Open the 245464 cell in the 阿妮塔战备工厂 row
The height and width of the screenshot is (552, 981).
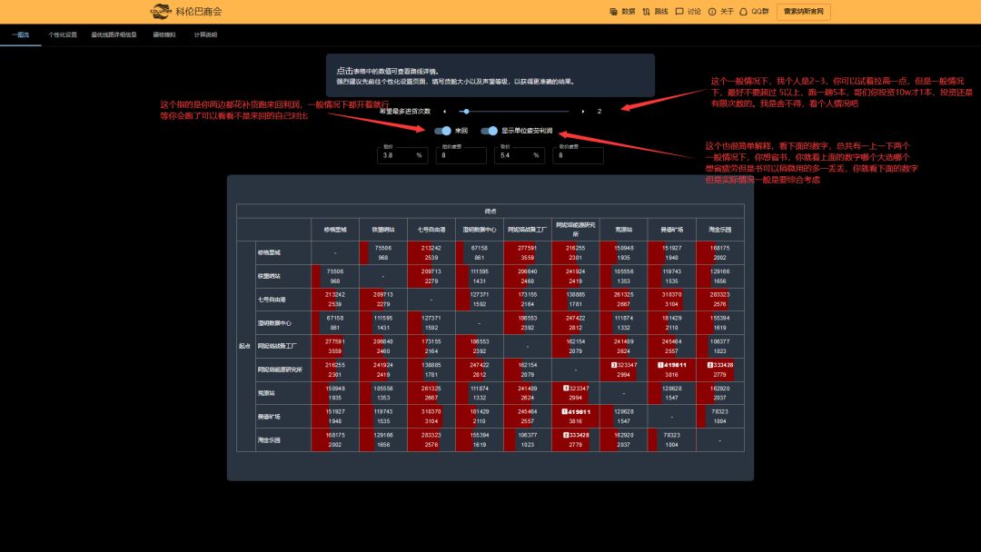click(x=672, y=346)
